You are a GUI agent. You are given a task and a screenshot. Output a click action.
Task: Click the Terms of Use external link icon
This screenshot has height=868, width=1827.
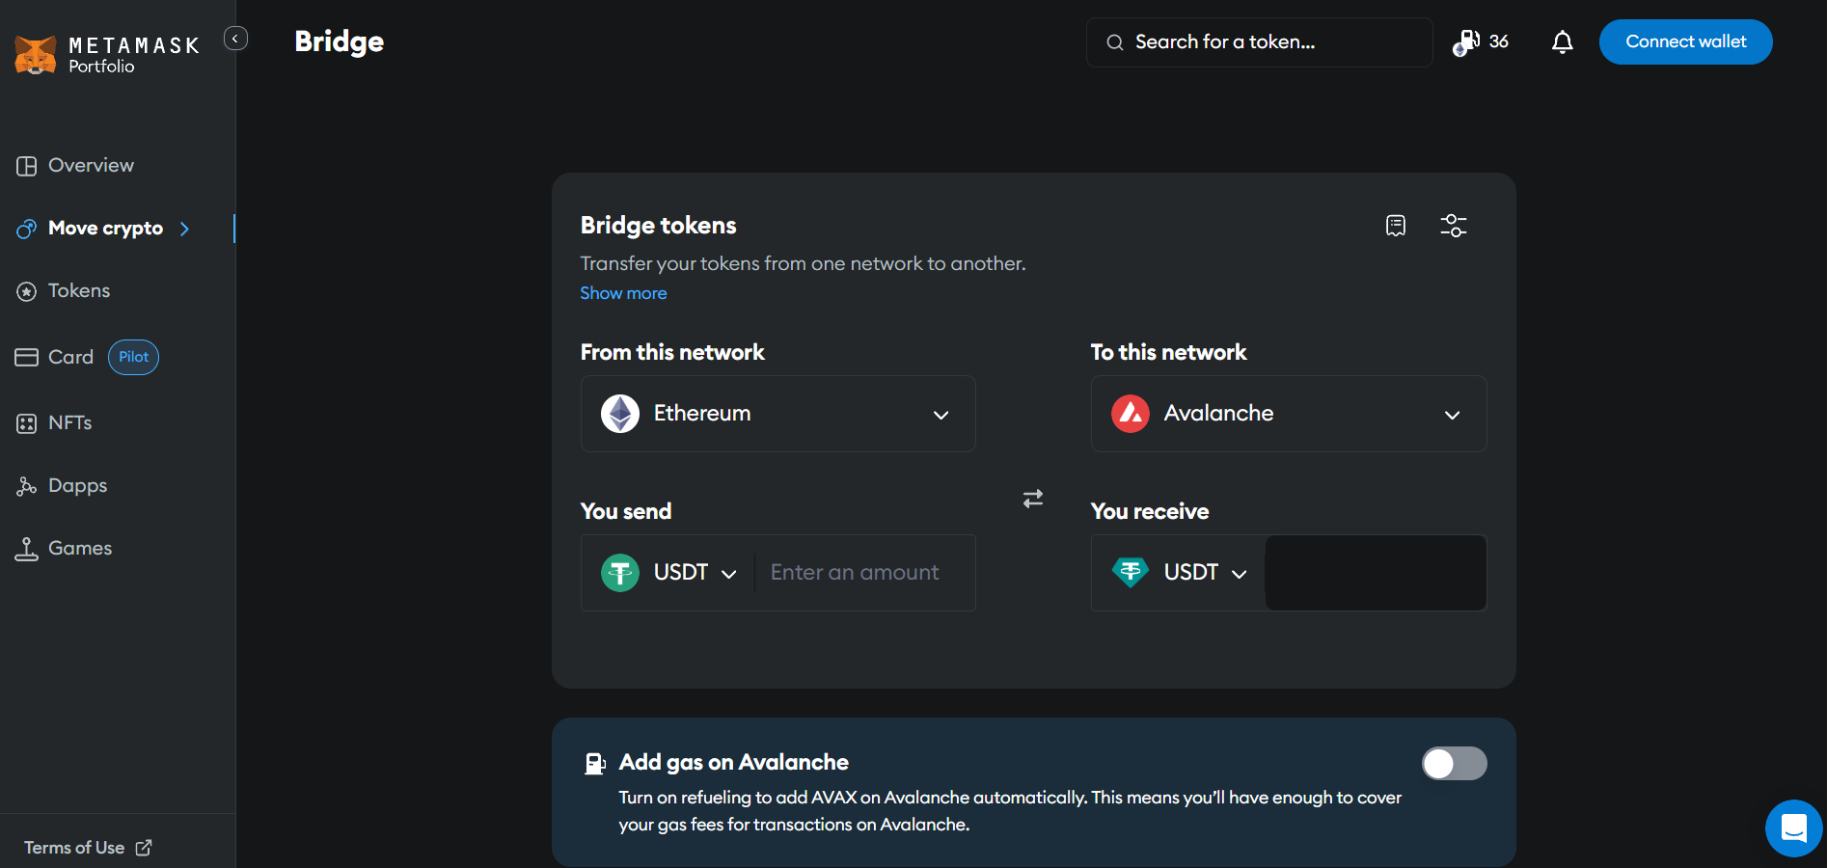pyautogui.click(x=144, y=848)
